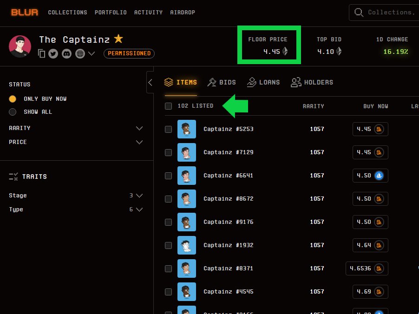Copy contract address icon

[41, 53]
